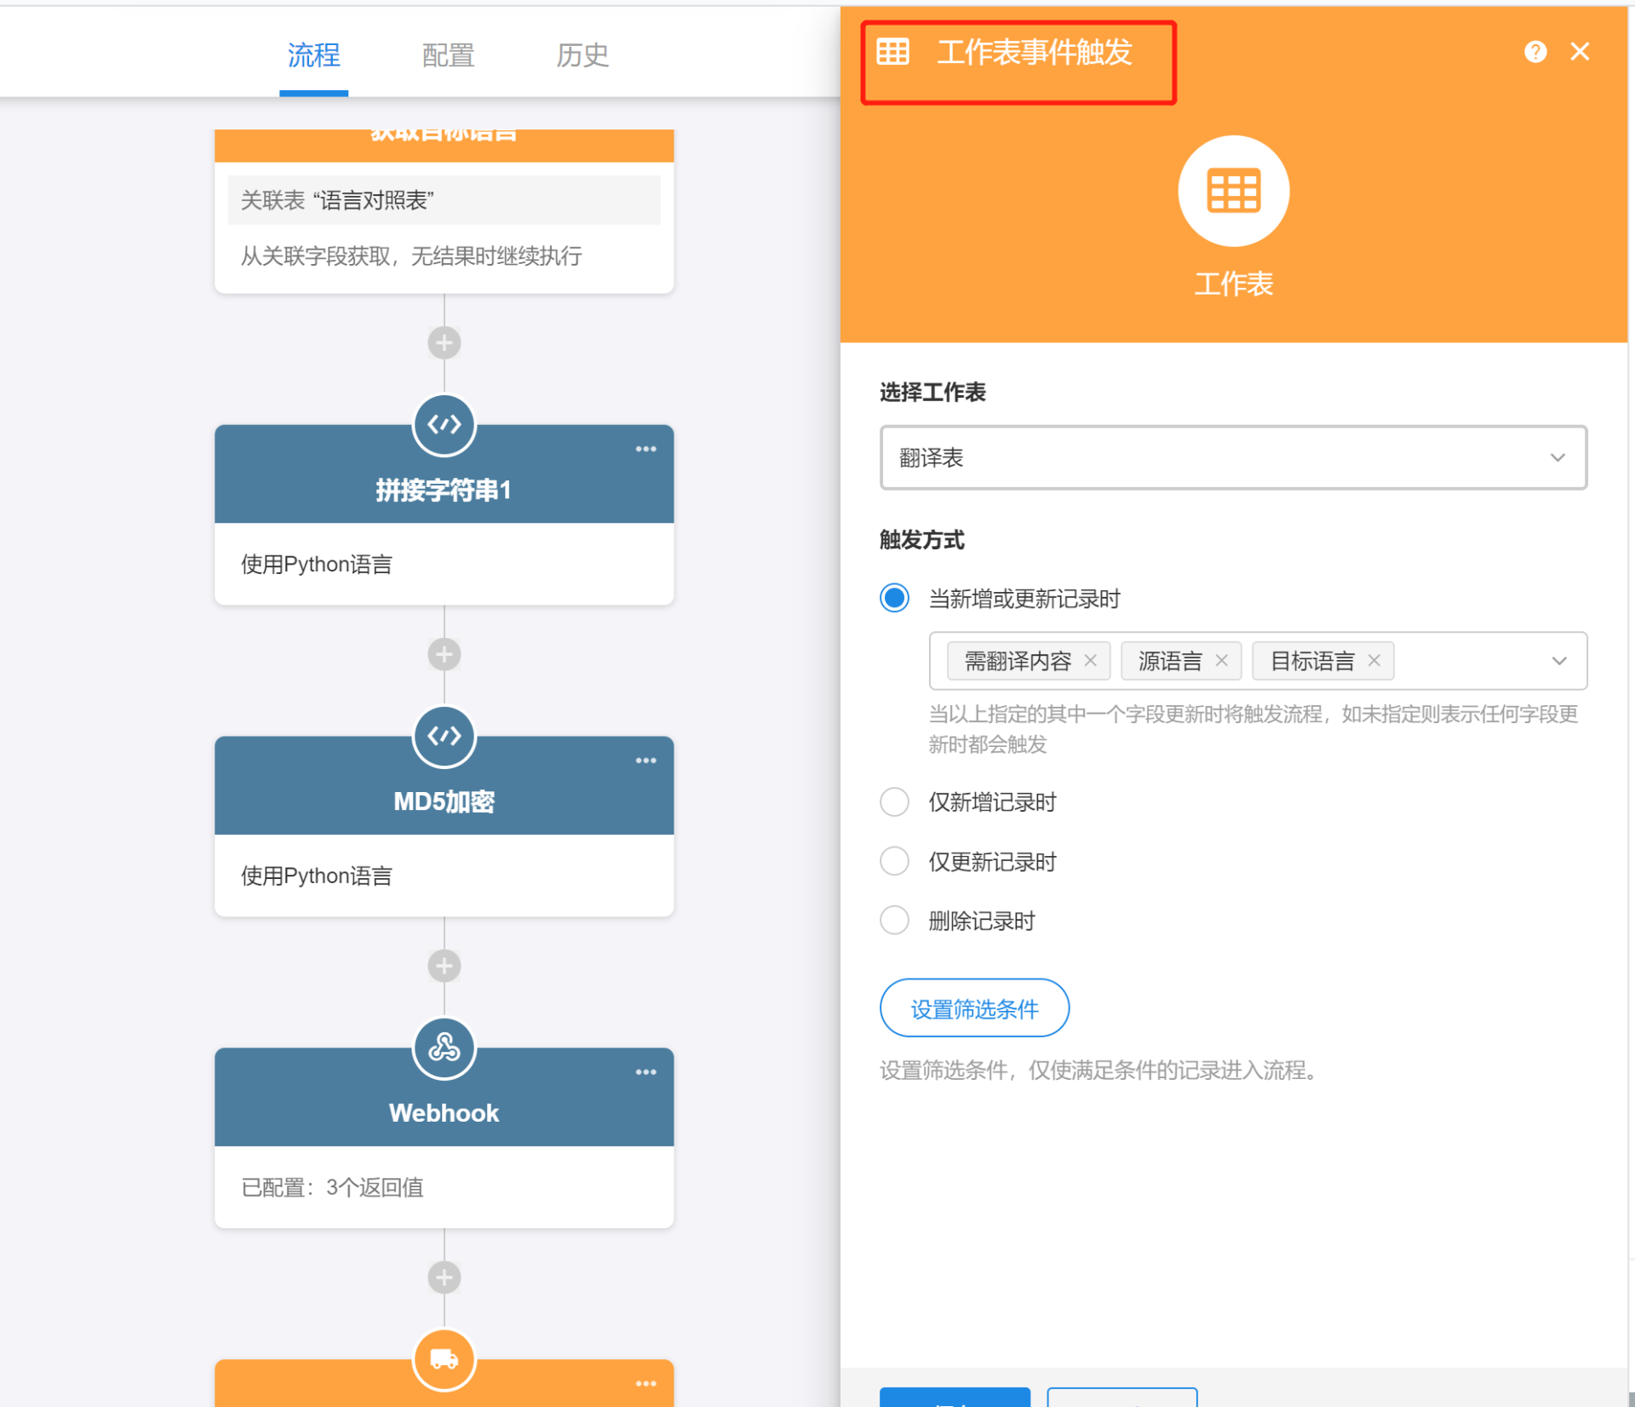Remove the 需翻译内容 field tag
The image size is (1635, 1407).
tap(1090, 661)
